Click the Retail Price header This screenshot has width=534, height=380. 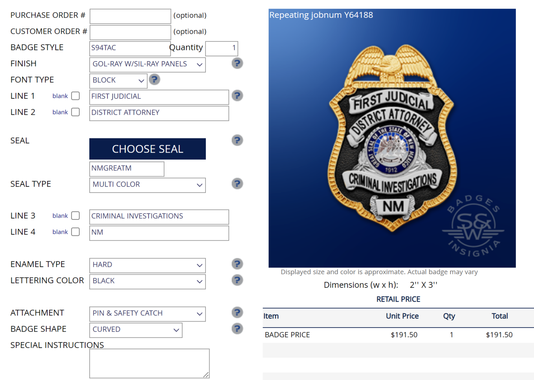pyautogui.click(x=398, y=299)
